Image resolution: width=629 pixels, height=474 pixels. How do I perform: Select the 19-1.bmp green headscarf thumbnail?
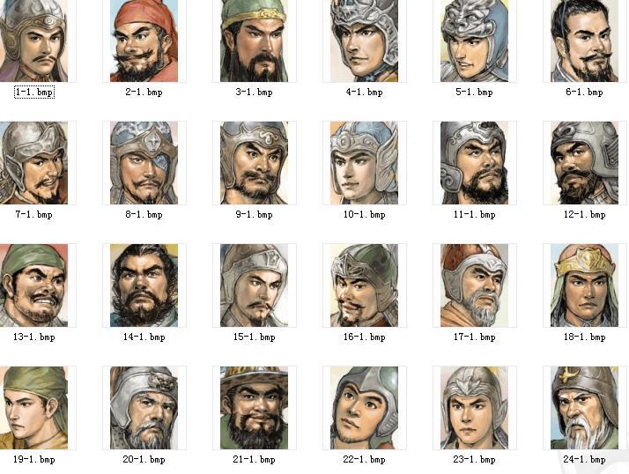tap(33, 408)
